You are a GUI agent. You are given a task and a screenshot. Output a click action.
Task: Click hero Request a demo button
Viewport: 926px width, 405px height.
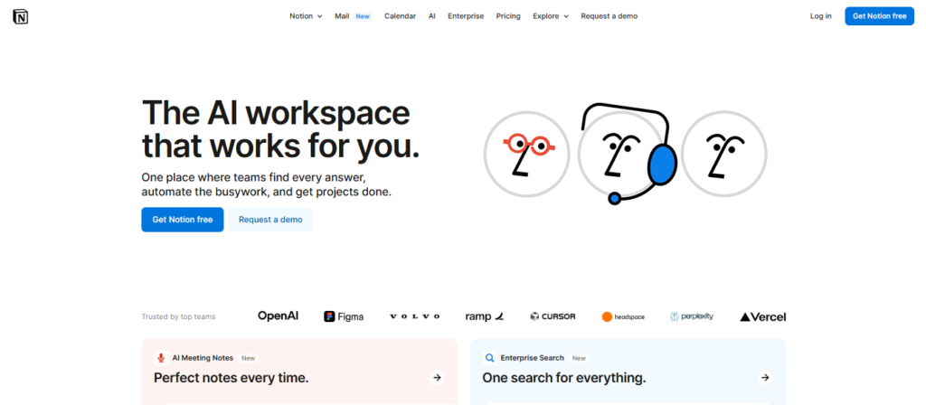pyautogui.click(x=270, y=220)
